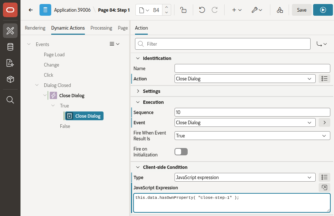Collapse the Client-side Condition section
Screen dimensions: 334x216
coord(138,167)
